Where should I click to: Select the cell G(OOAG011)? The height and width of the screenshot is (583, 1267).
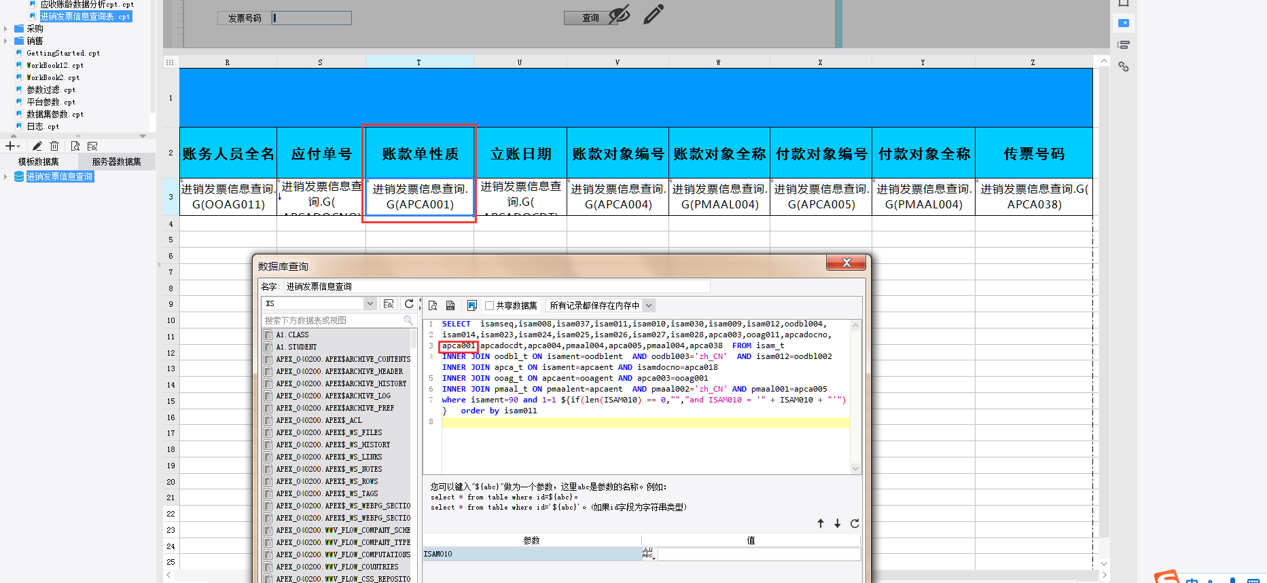228,197
